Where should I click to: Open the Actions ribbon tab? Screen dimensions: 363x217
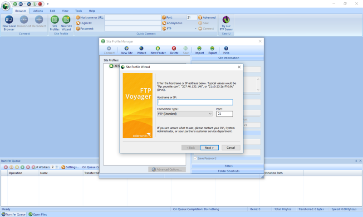(x=38, y=11)
